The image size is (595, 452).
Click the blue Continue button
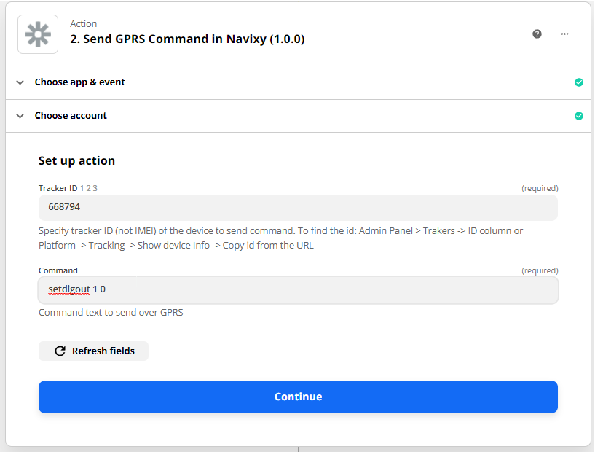(x=298, y=397)
